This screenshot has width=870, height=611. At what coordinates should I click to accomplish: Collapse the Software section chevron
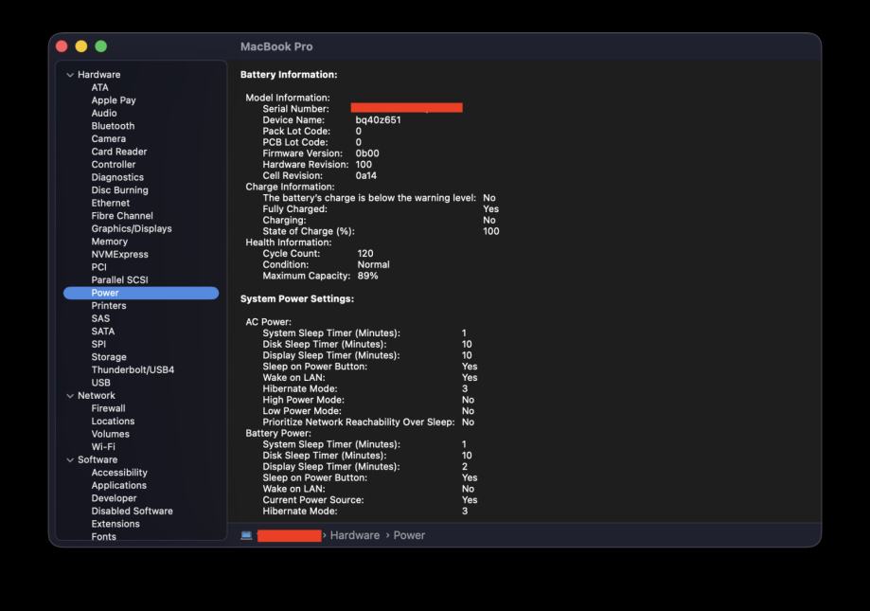click(70, 460)
